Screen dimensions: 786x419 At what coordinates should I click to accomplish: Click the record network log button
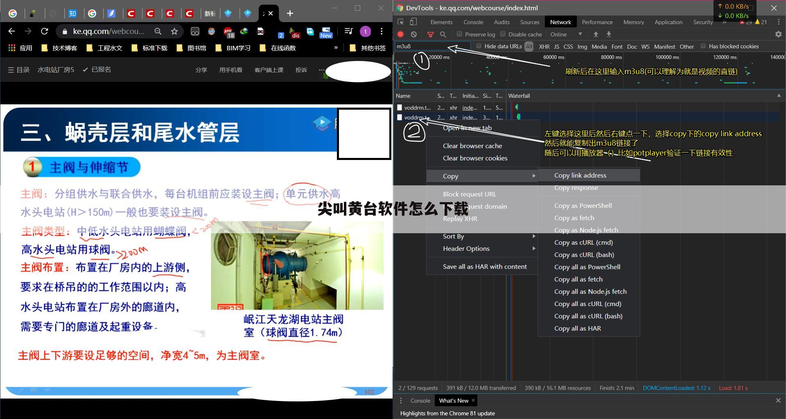(x=401, y=34)
